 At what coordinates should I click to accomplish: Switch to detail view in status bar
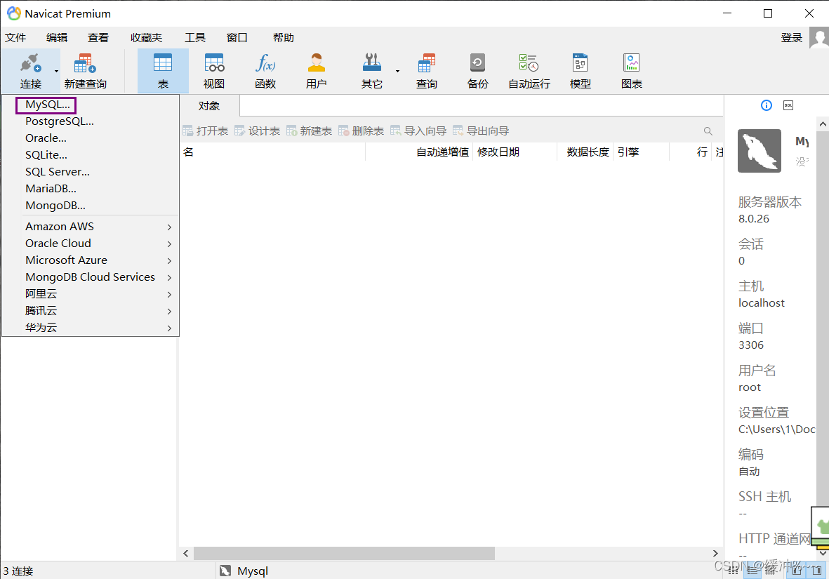(x=752, y=570)
